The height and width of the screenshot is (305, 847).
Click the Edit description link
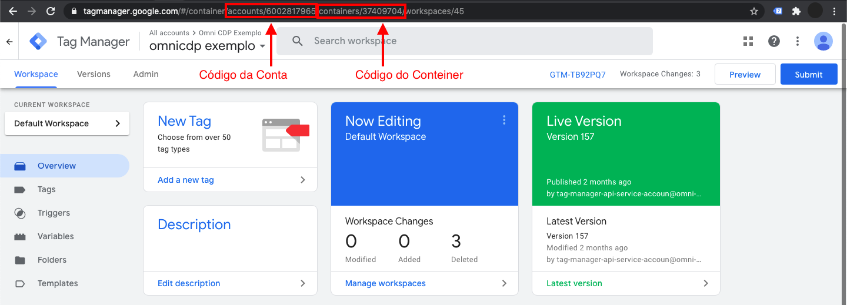(189, 283)
